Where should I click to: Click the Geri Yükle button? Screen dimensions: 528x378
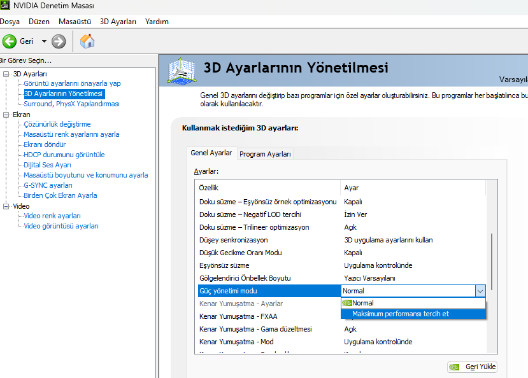pos(472,367)
